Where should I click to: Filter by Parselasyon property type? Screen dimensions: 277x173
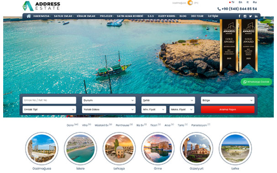[201, 125]
